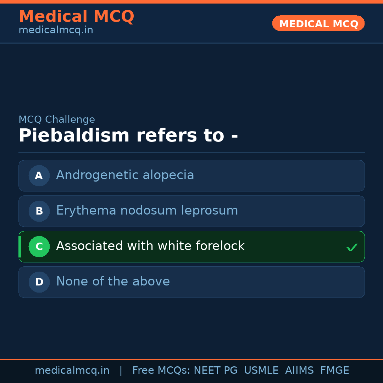
Task: Click the Free MCQs footer label
Action: (161, 371)
